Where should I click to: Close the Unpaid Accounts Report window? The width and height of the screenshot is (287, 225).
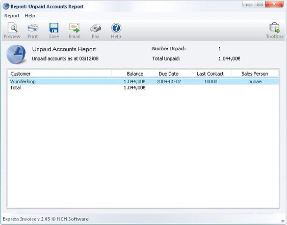click(274, 5)
